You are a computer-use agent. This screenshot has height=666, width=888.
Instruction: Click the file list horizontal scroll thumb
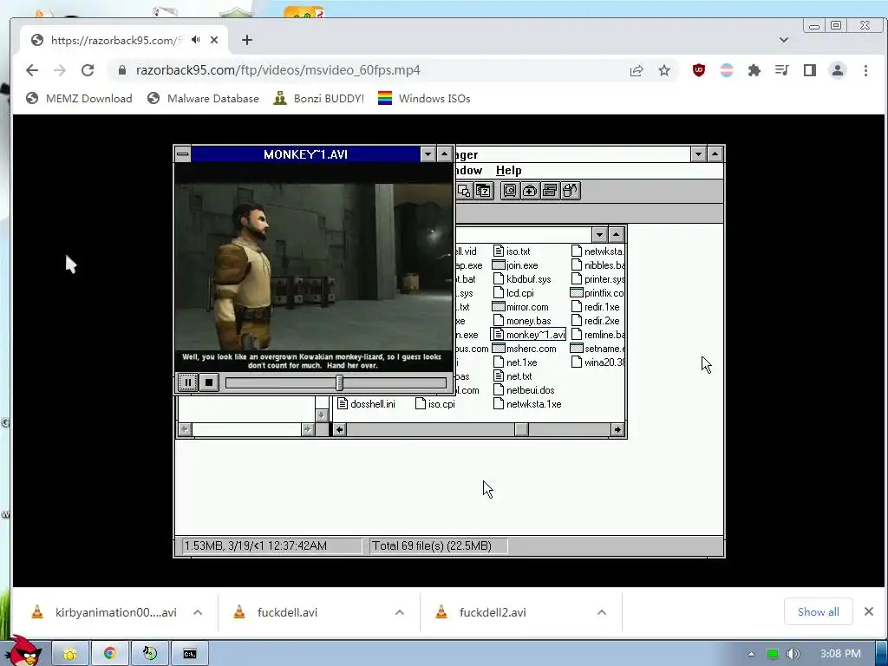coord(521,430)
